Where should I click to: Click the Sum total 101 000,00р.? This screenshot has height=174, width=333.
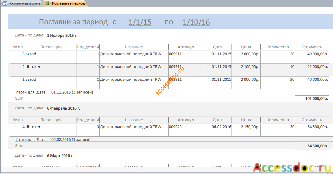[312, 99]
